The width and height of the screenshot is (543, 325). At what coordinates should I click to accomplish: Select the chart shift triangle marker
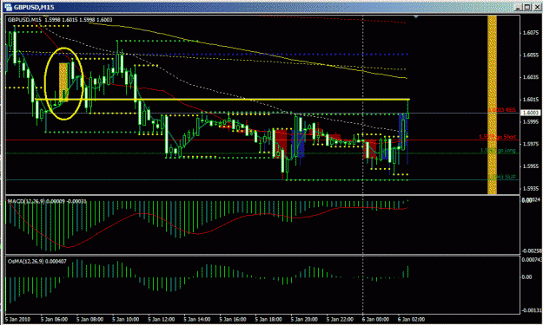tap(416, 16)
